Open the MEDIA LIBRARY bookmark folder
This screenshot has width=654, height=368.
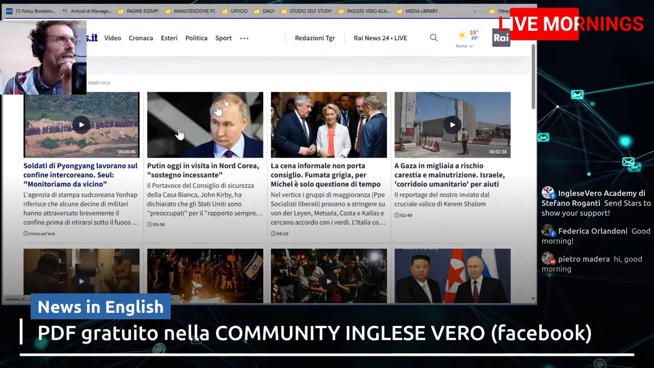(x=417, y=11)
